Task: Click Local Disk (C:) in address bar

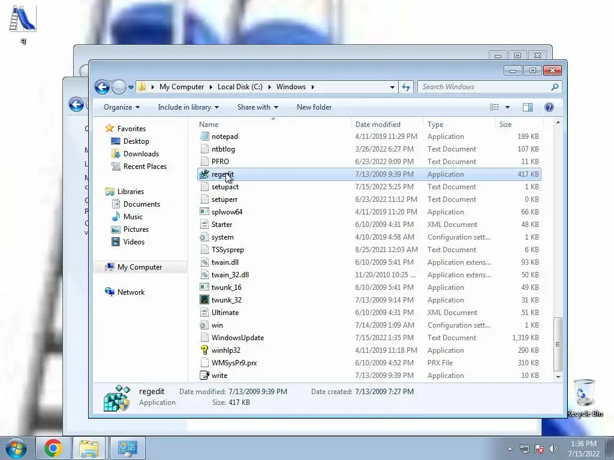Action: pyautogui.click(x=240, y=87)
